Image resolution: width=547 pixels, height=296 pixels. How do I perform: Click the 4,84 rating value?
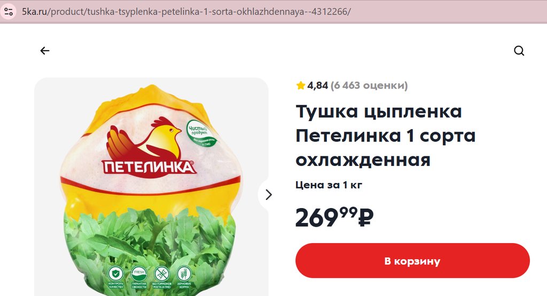(317, 85)
